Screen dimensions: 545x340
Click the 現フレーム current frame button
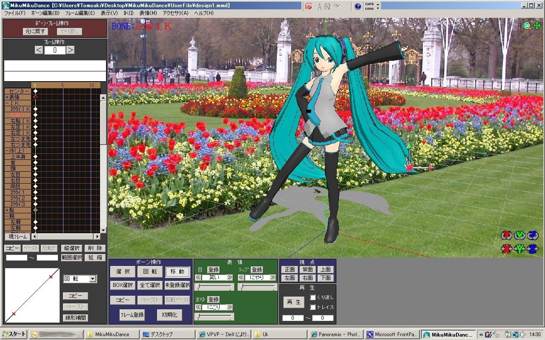[x=17, y=237]
